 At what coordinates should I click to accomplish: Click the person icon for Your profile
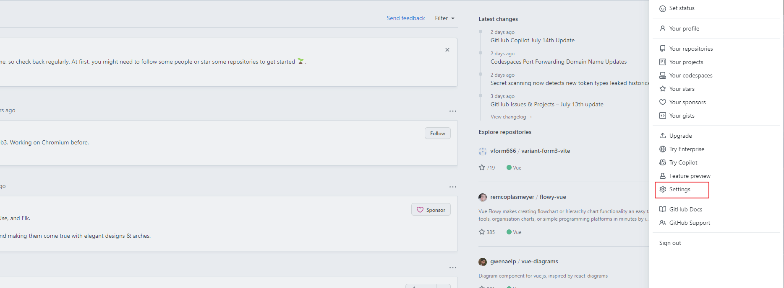coord(663,28)
